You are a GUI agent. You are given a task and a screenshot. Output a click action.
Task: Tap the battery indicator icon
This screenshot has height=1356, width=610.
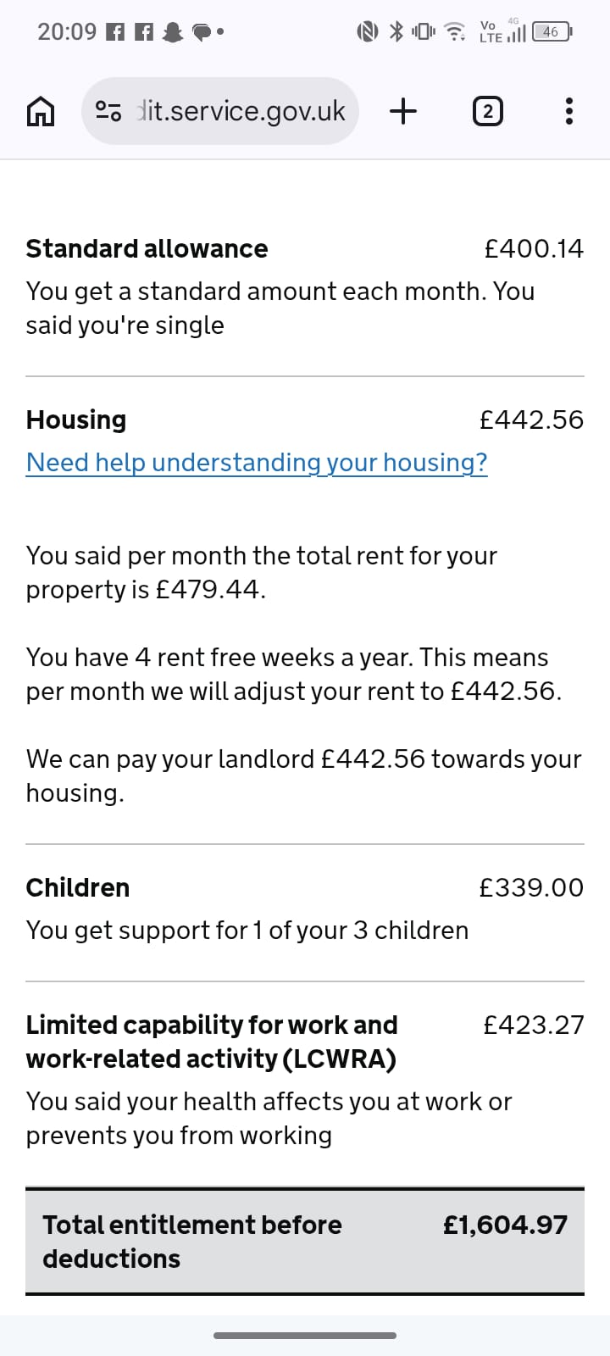[552, 32]
